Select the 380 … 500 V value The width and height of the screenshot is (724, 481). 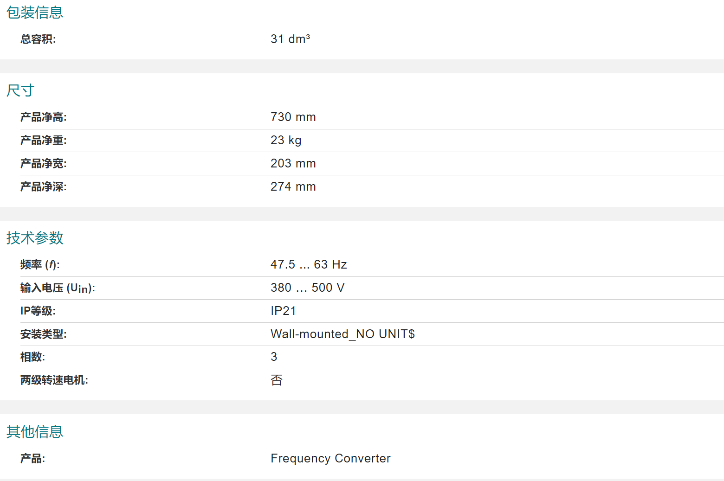click(x=308, y=288)
